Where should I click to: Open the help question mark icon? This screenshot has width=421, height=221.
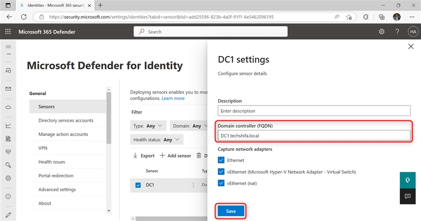pos(397,32)
